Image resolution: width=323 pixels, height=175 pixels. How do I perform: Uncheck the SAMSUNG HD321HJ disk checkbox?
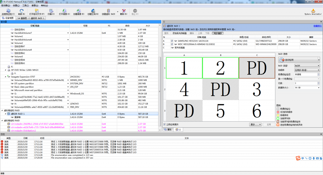click(x=172, y=41)
